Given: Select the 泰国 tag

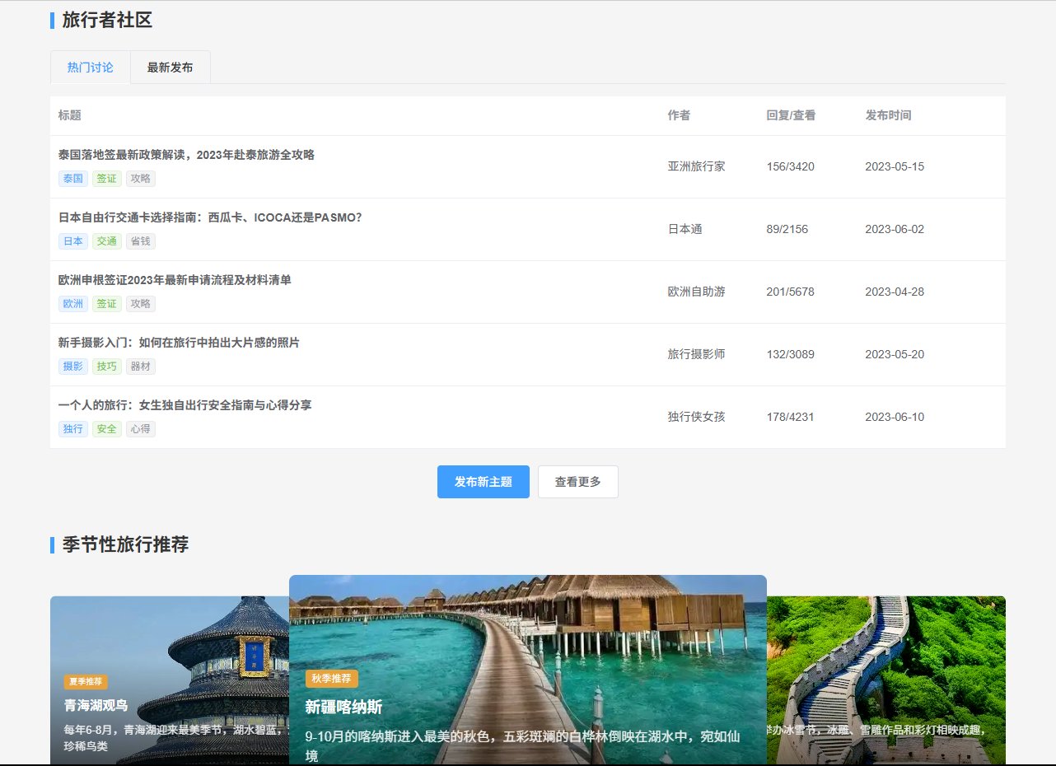Looking at the screenshot, I should [x=73, y=179].
